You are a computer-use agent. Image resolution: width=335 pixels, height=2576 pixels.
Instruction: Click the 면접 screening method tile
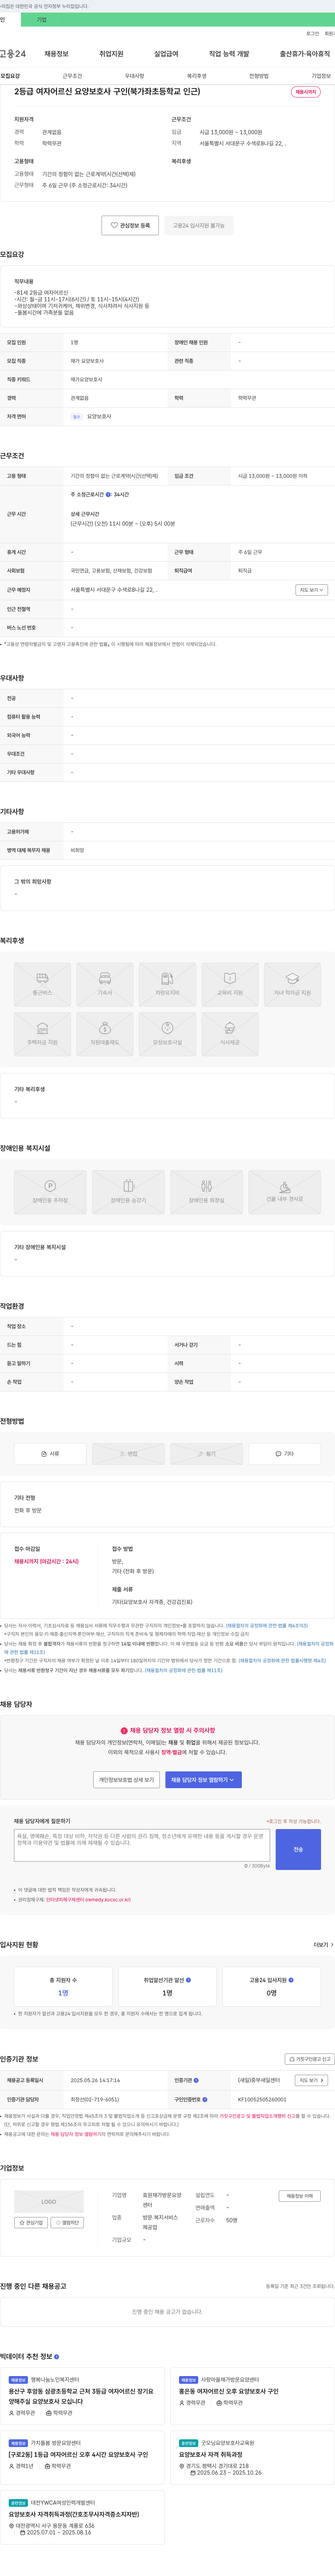129,1454
